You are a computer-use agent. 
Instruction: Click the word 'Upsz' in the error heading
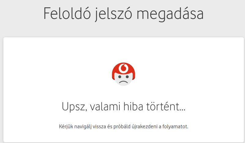click(x=74, y=107)
